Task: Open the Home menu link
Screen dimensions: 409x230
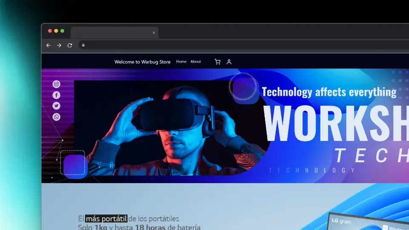Action: [181, 61]
